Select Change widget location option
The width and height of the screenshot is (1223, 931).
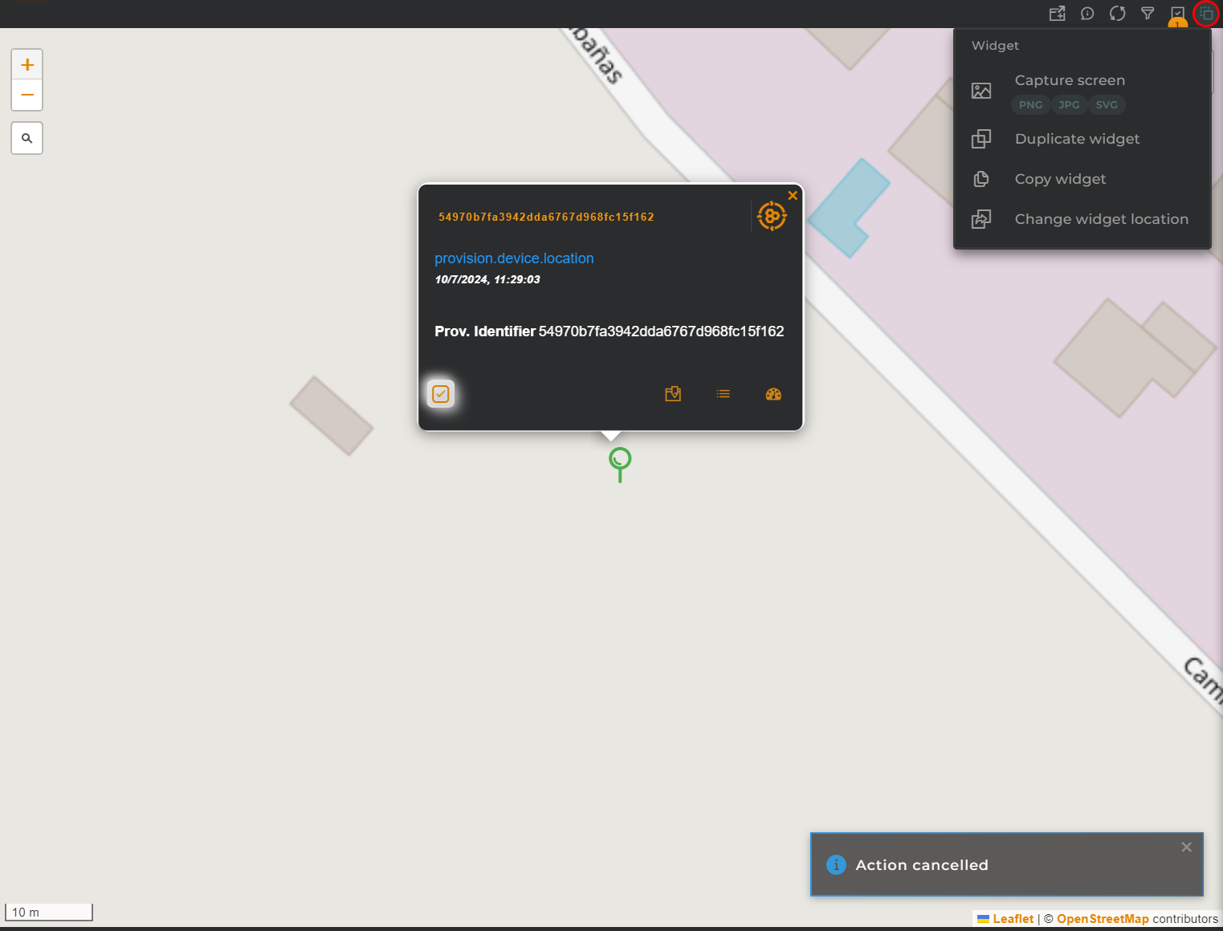click(x=1101, y=219)
